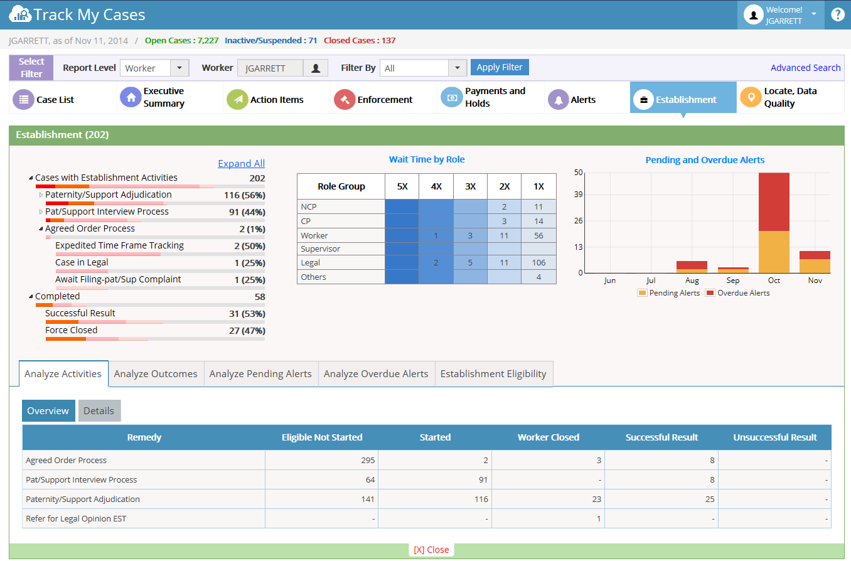Switch to Analyze Outcomes tab

pyautogui.click(x=156, y=374)
